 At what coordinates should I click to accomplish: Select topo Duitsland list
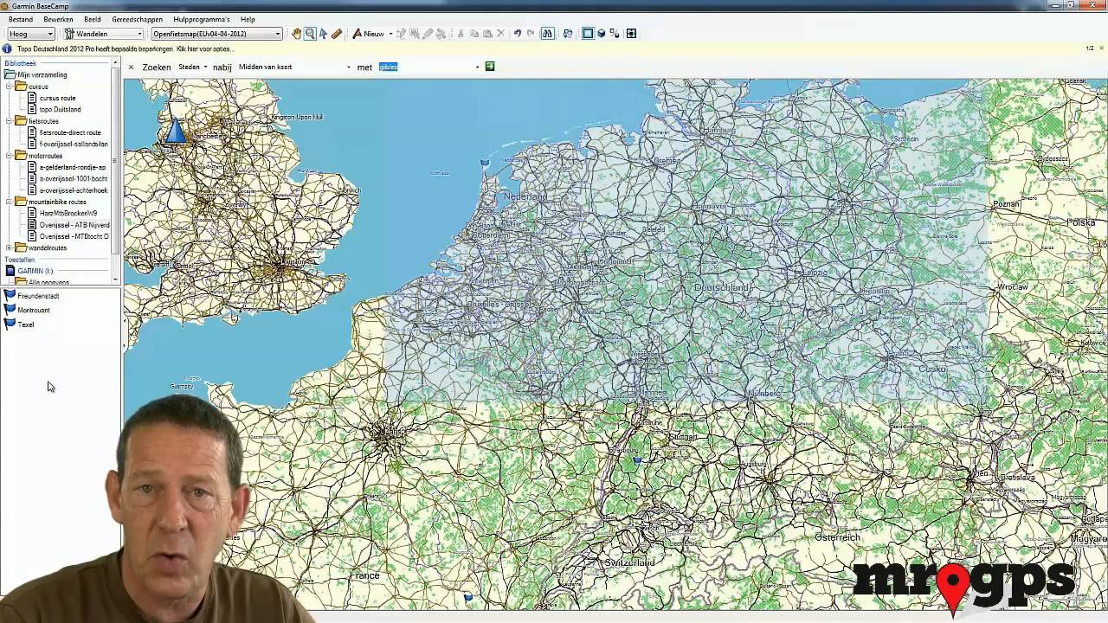point(60,110)
